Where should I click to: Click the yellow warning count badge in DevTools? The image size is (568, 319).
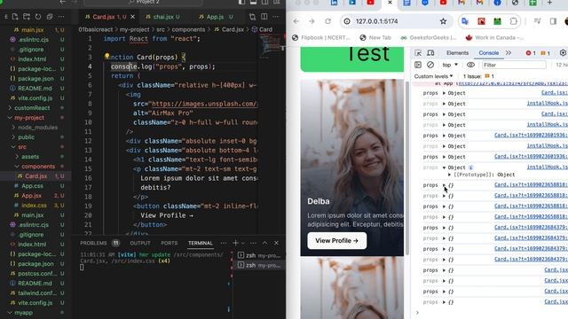click(545, 53)
